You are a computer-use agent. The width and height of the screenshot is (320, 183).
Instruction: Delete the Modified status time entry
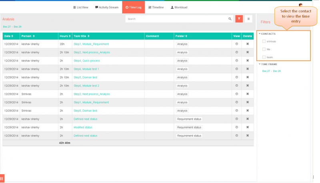248,127
